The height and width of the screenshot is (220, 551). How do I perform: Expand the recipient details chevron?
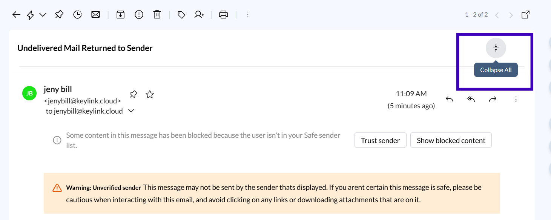tap(131, 111)
